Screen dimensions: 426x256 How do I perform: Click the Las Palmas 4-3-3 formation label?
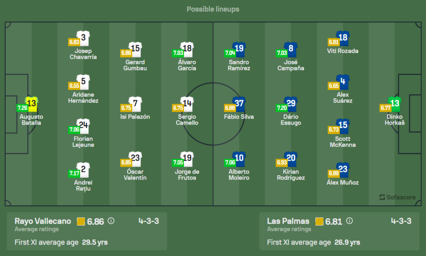401,221
